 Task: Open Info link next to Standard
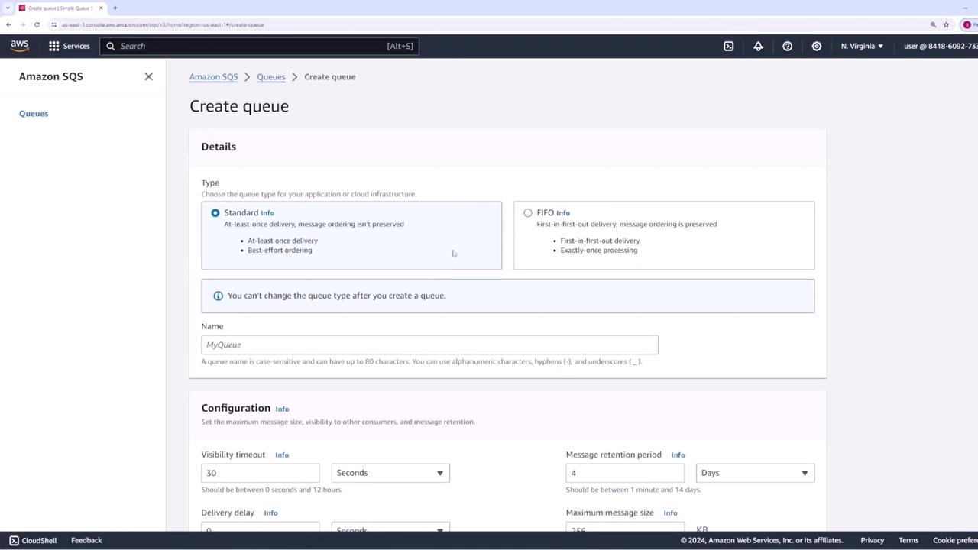[267, 213]
